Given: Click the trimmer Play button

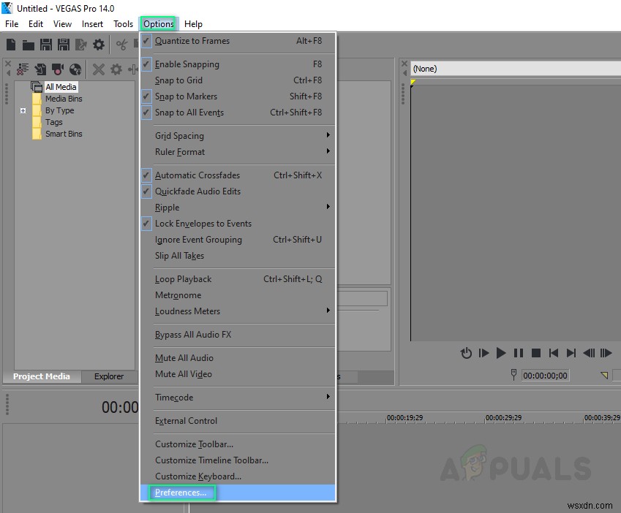Looking at the screenshot, I should pyautogui.click(x=501, y=353).
